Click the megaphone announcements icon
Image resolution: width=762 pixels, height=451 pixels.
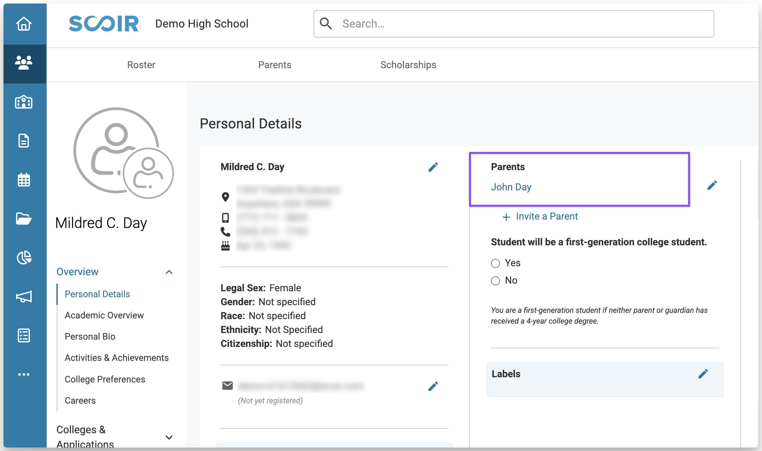coord(24,297)
